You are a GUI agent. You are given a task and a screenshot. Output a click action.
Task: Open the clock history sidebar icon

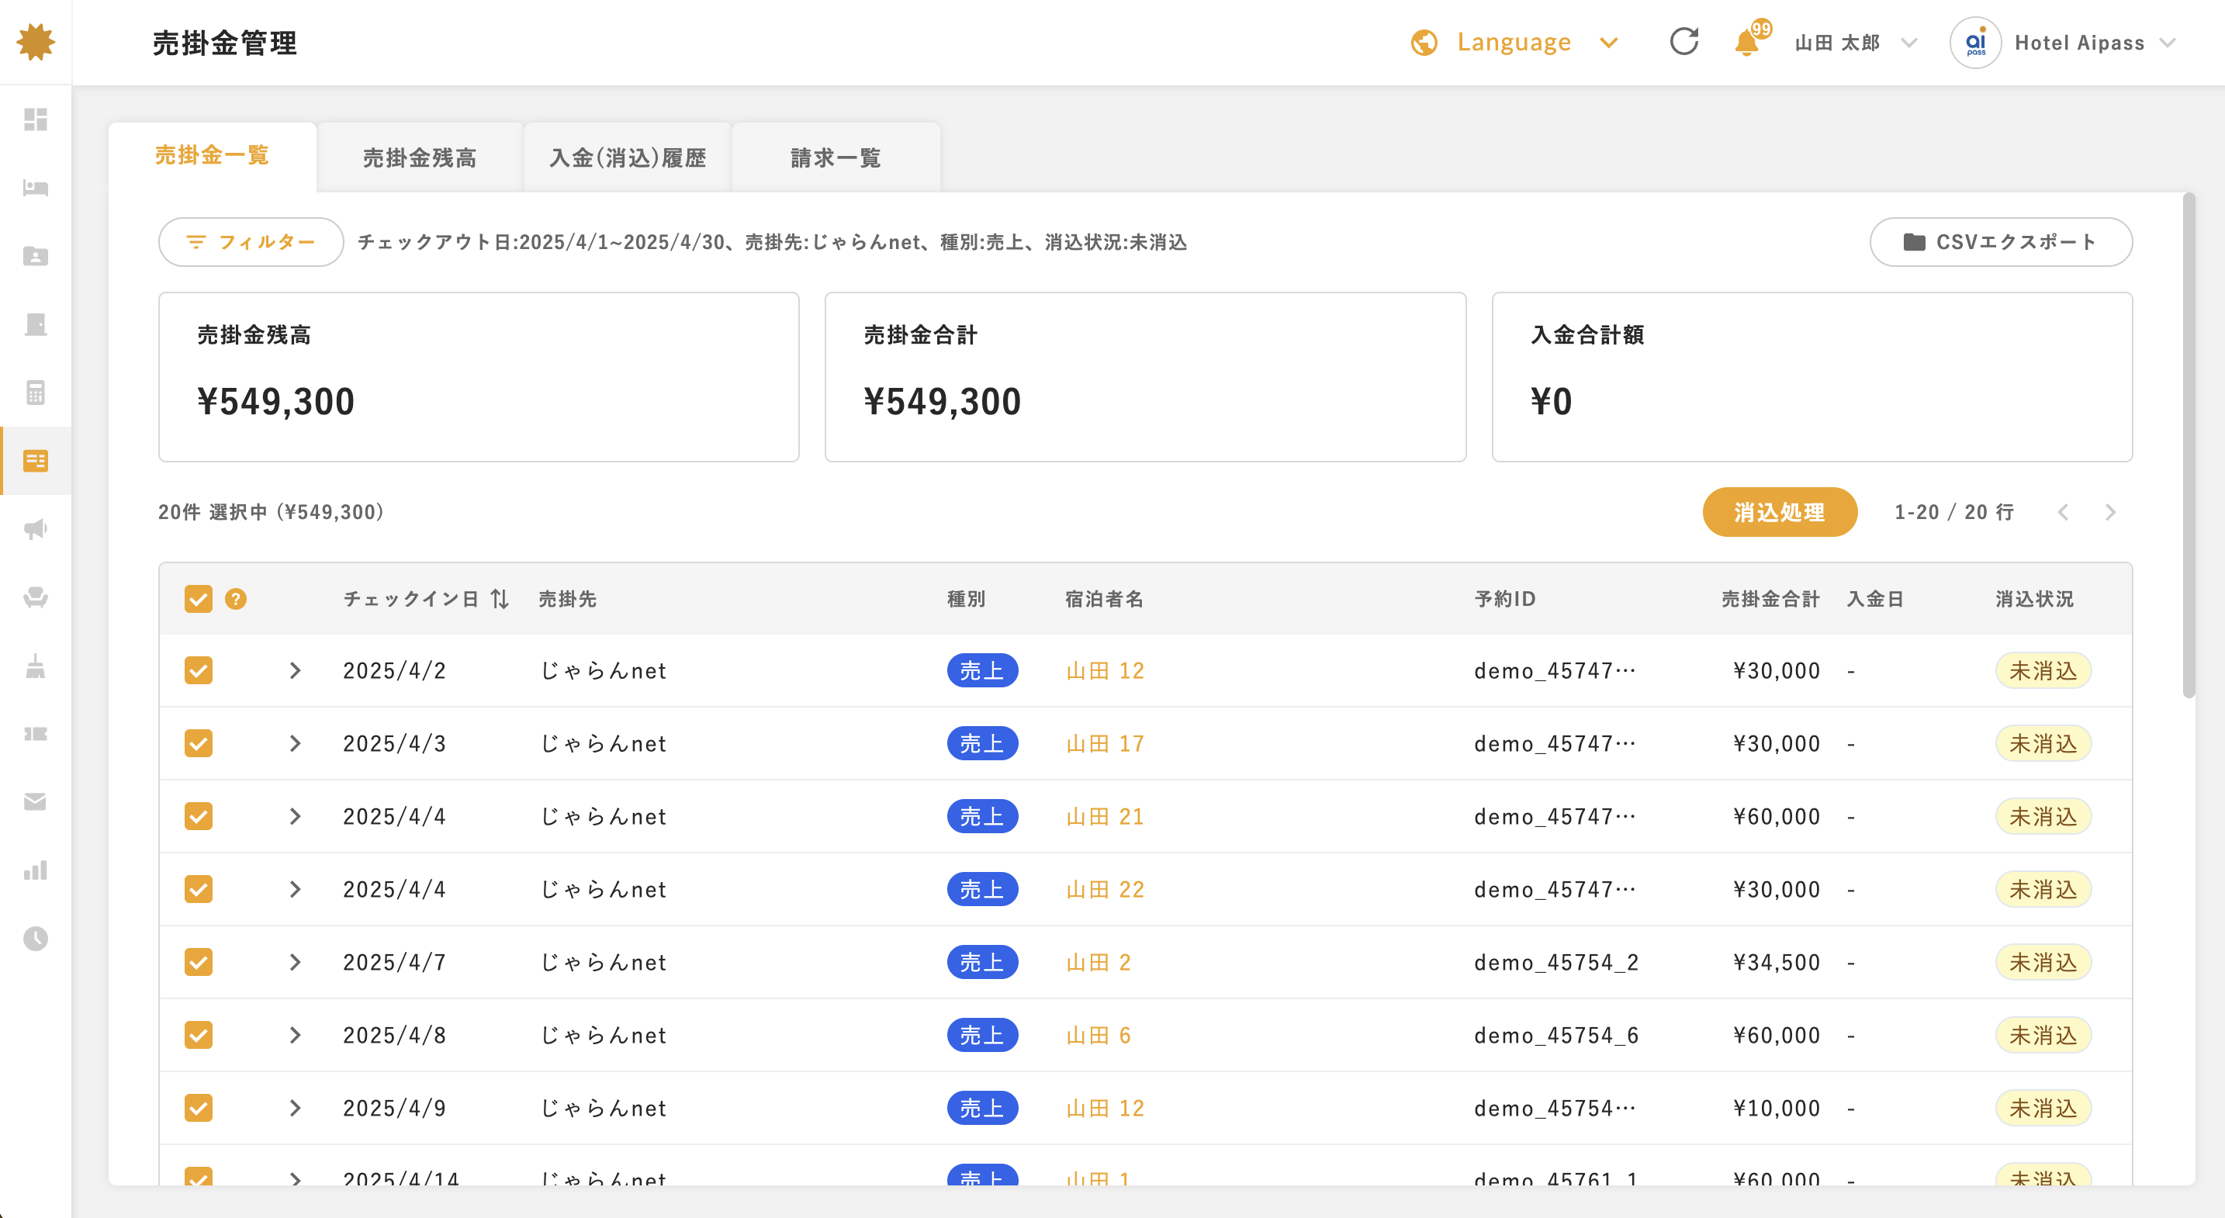coord(36,938)
